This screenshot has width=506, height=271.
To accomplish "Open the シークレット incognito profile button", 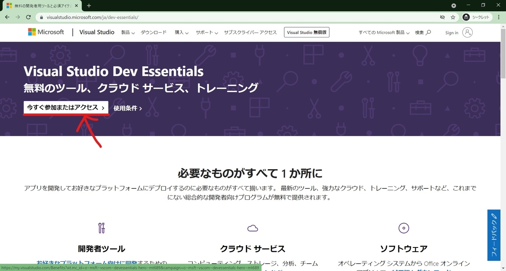I will [476, 17].
